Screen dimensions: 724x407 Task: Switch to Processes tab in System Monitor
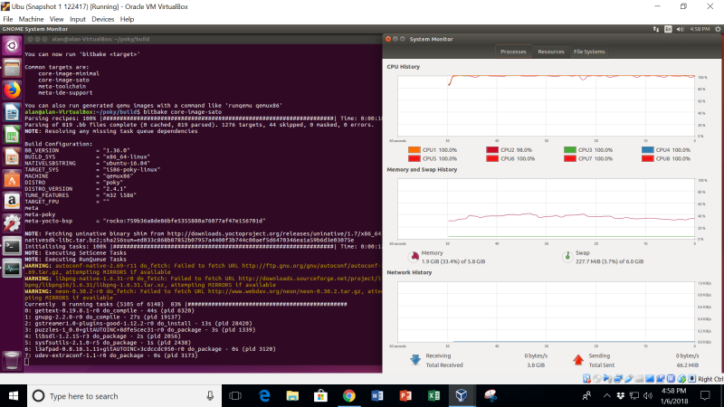tap(513, 52)
